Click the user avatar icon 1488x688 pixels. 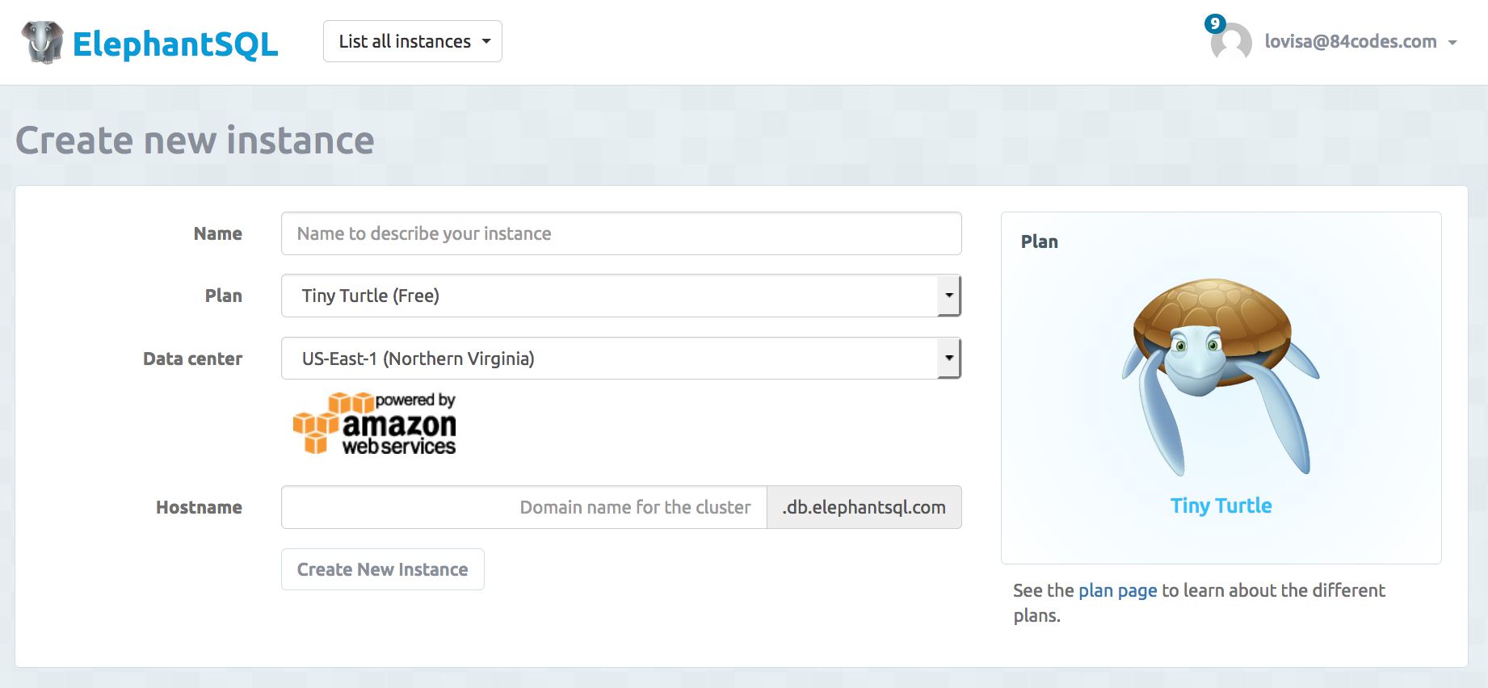pos(1231,44)
